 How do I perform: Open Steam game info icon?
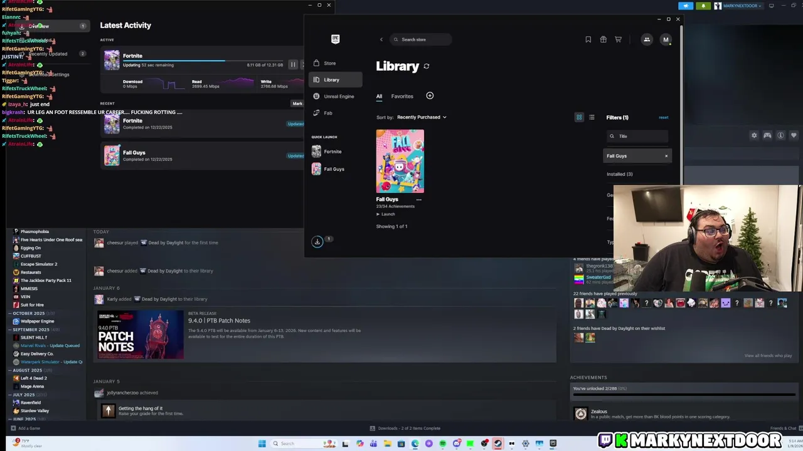[x=780, y=135]
